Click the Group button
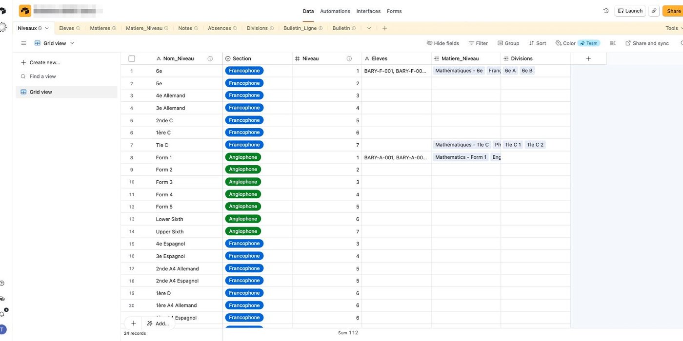The width and height of the screenshot is (683, 341). (x=508, y=43)
